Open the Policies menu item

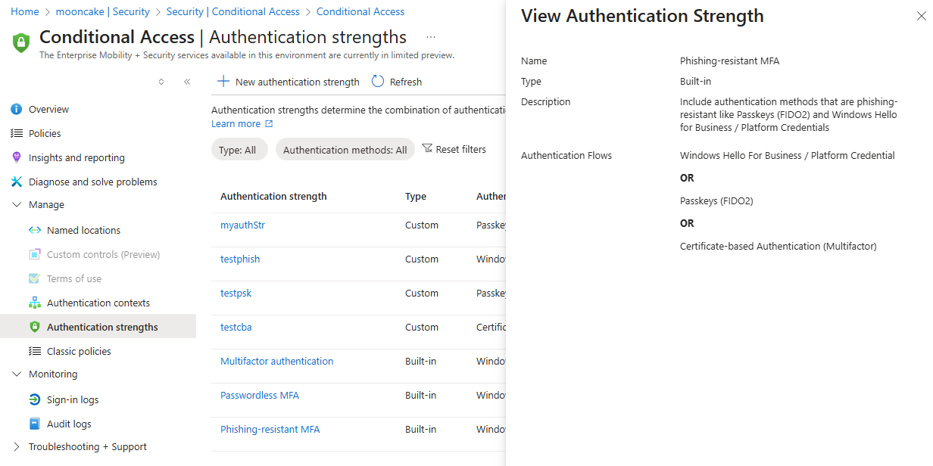[45, 133]
